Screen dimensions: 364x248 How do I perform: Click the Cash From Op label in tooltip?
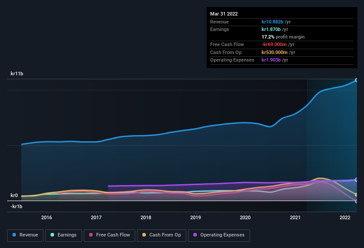(226, 52)
